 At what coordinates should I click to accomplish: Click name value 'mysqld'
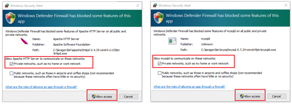coord(206,39)
